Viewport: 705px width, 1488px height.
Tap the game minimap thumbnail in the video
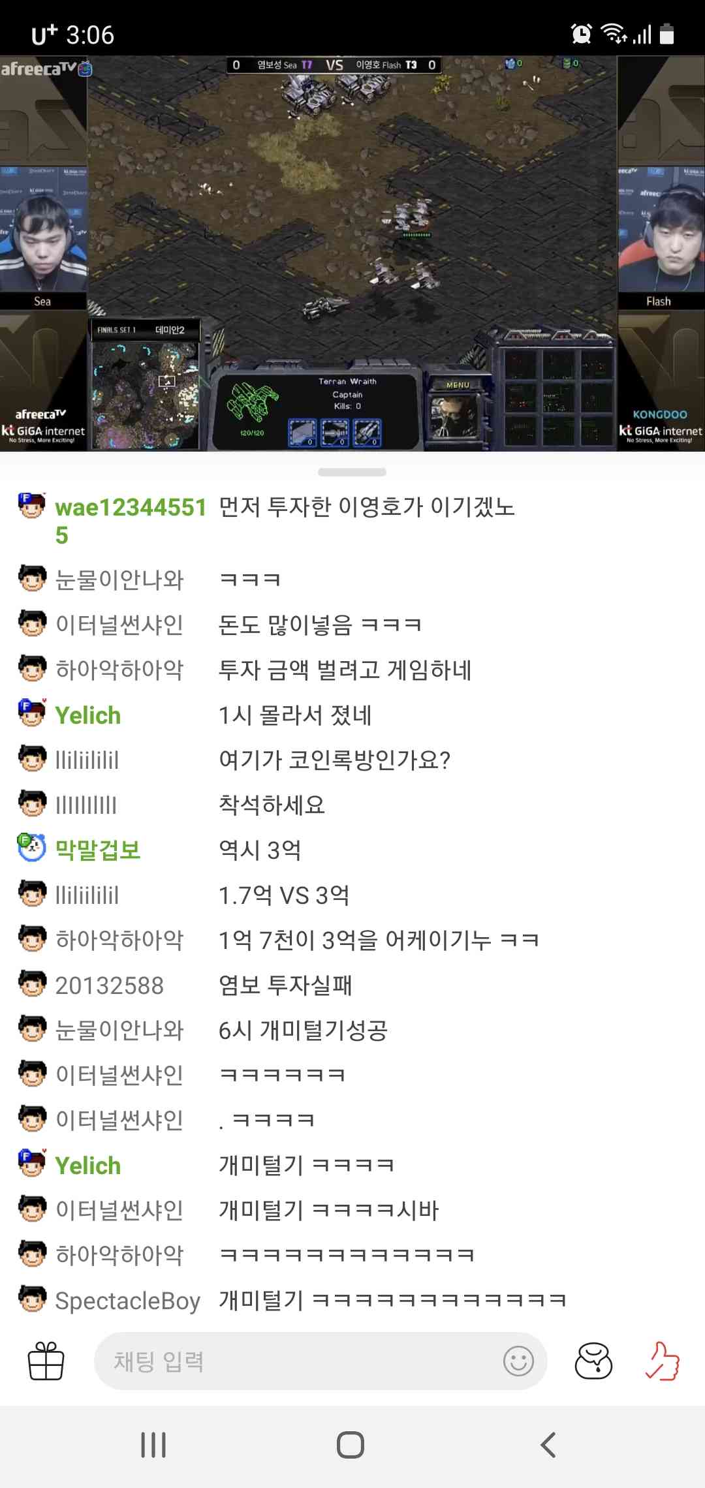point(144,395)
